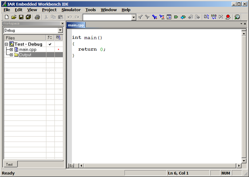Open the Help menu
The image size is (249, 177).
(x=126, y=10)
